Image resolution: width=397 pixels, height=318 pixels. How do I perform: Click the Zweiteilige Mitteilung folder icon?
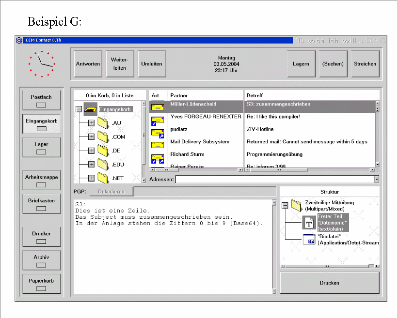point(297,206)
